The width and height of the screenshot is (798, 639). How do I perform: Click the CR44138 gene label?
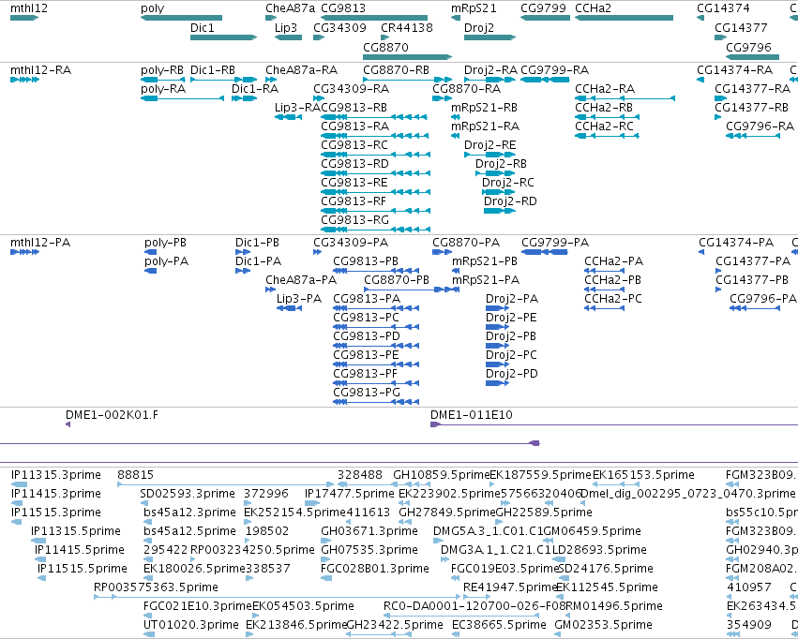point(407,27)
